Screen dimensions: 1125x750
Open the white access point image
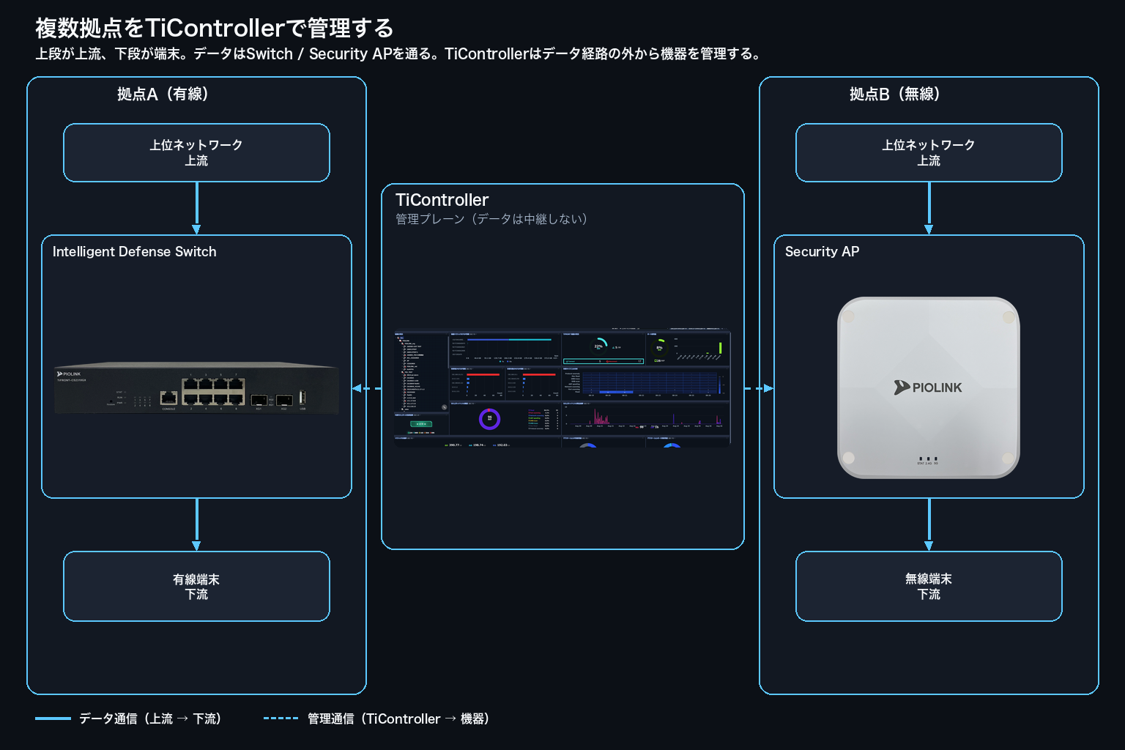929,387
